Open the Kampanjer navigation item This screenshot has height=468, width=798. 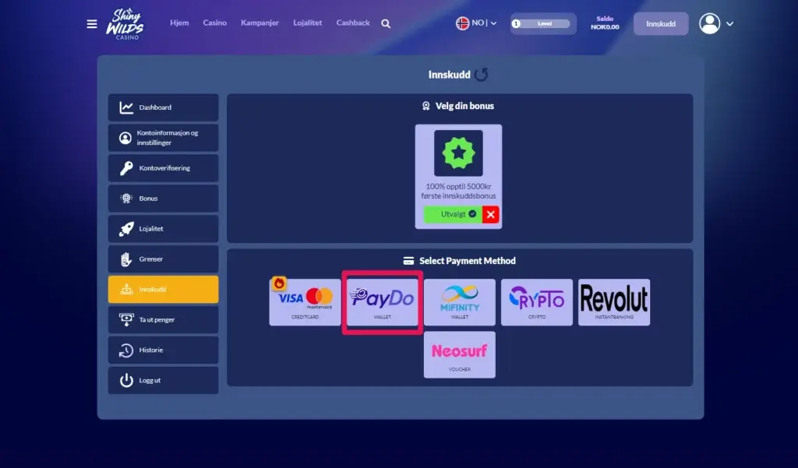(x=260, y=23)
